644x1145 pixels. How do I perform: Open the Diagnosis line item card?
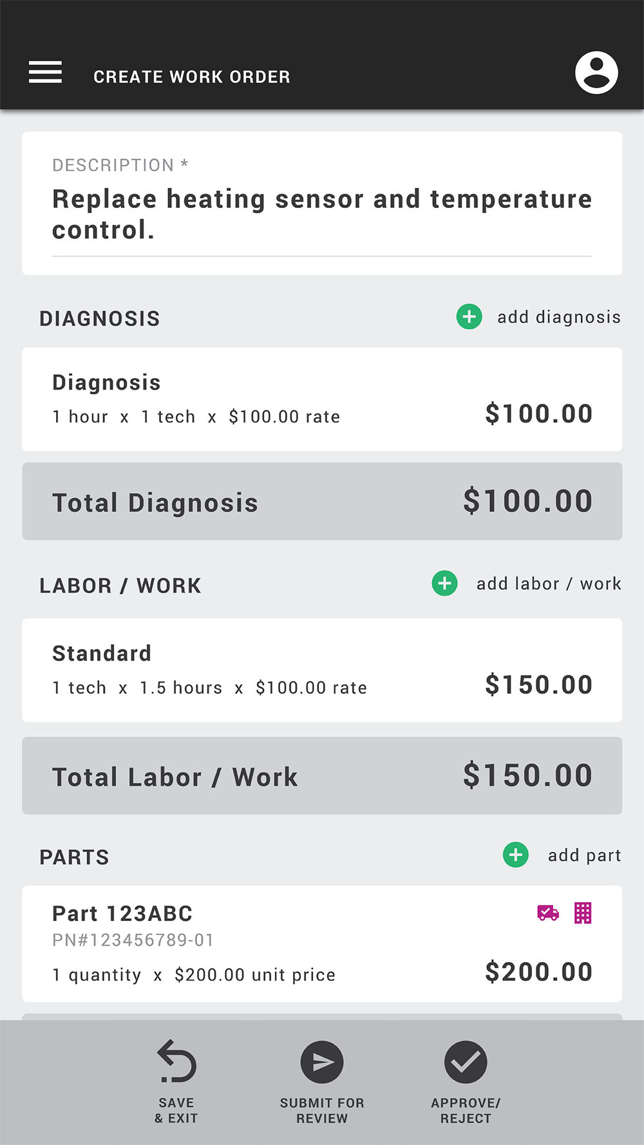tap(322, 399)
